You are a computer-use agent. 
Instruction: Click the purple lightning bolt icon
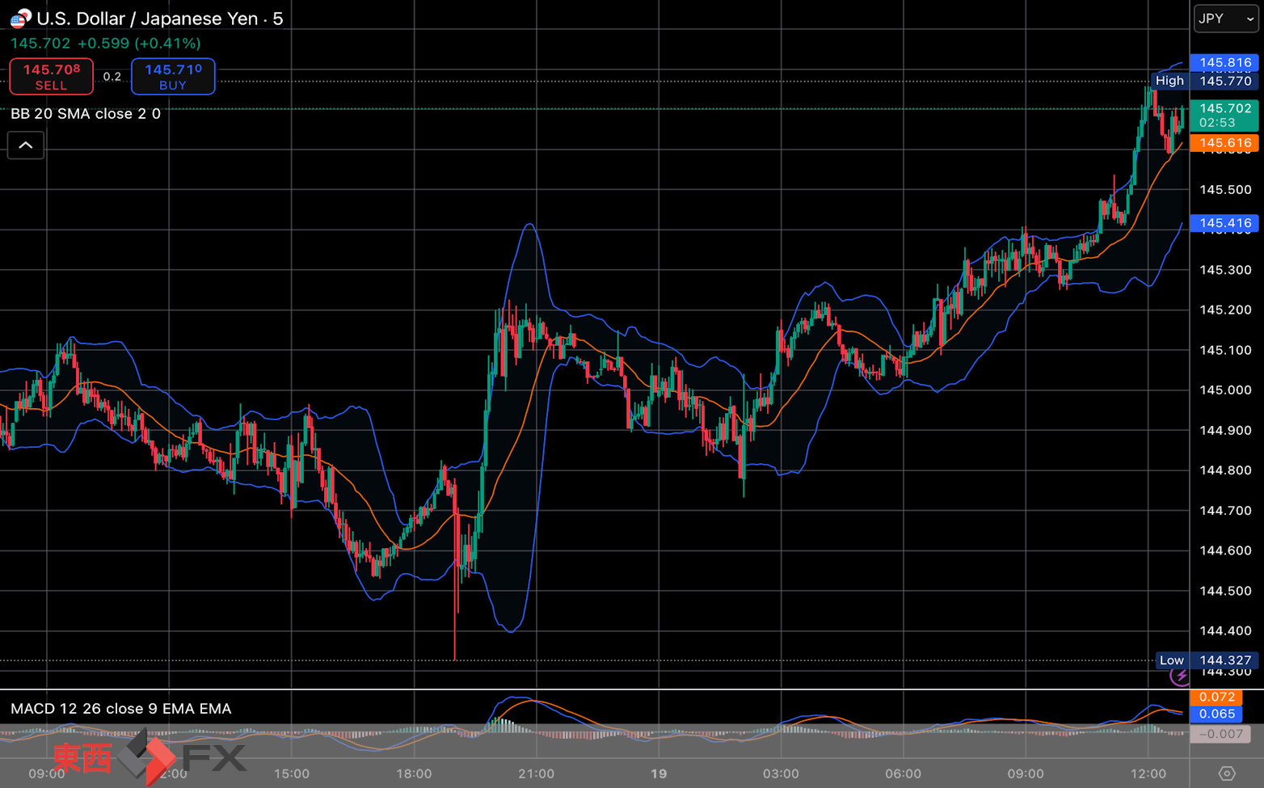(x=1181, y=676)
